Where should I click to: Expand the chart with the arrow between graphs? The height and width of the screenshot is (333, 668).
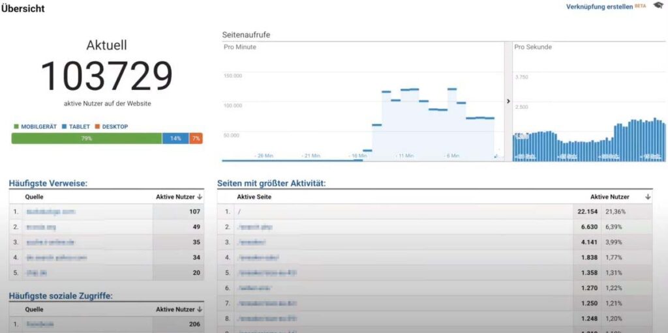coord(508,102)
